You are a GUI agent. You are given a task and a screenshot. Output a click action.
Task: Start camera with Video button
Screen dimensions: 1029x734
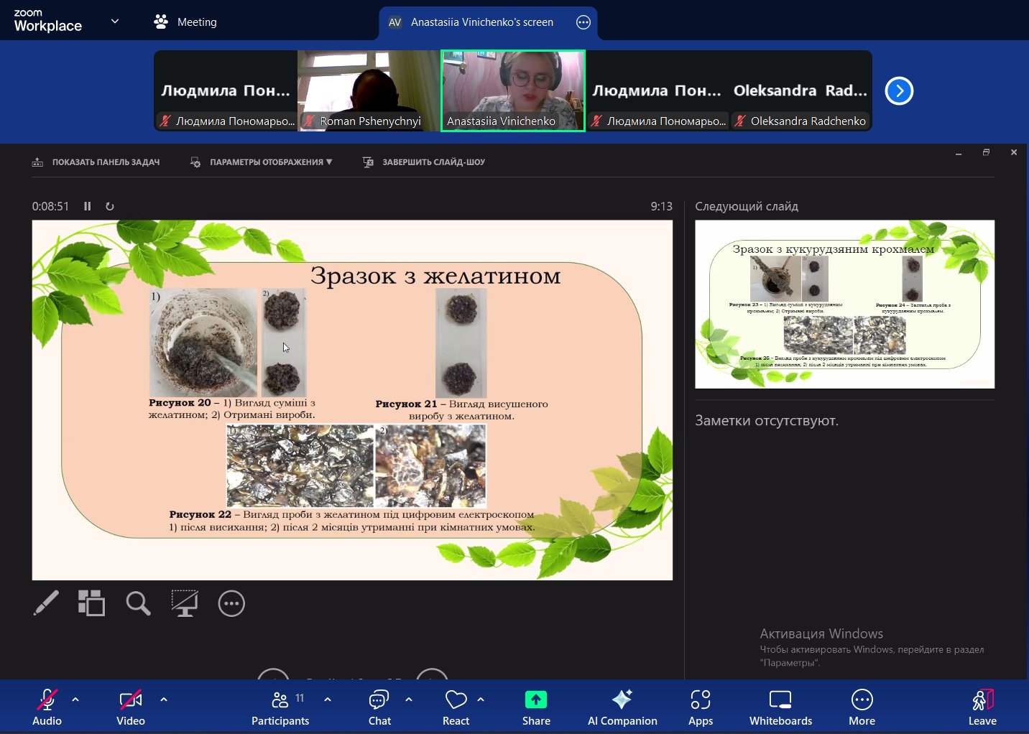[x=131, y=707]
